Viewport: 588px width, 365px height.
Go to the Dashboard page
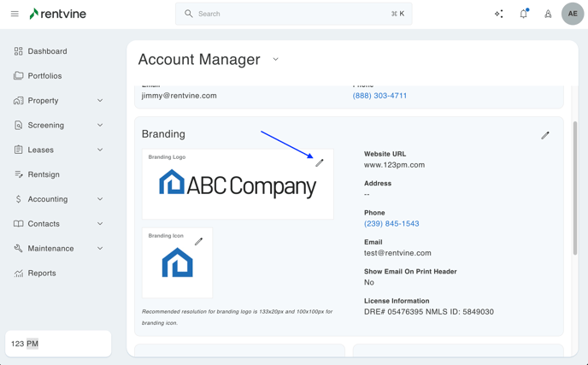(47, 51)
